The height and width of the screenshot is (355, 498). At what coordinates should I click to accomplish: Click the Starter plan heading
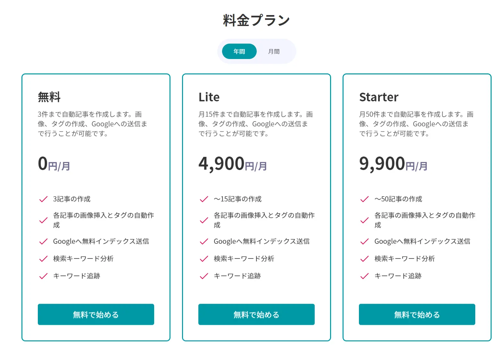pos(379,97)
